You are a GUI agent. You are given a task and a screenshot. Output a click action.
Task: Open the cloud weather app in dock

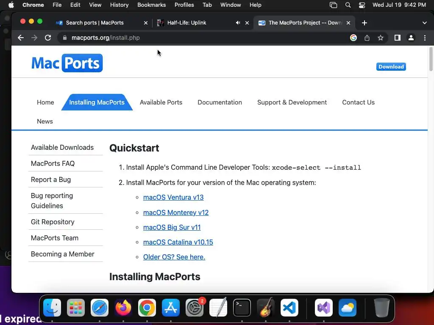click(348, 308)
